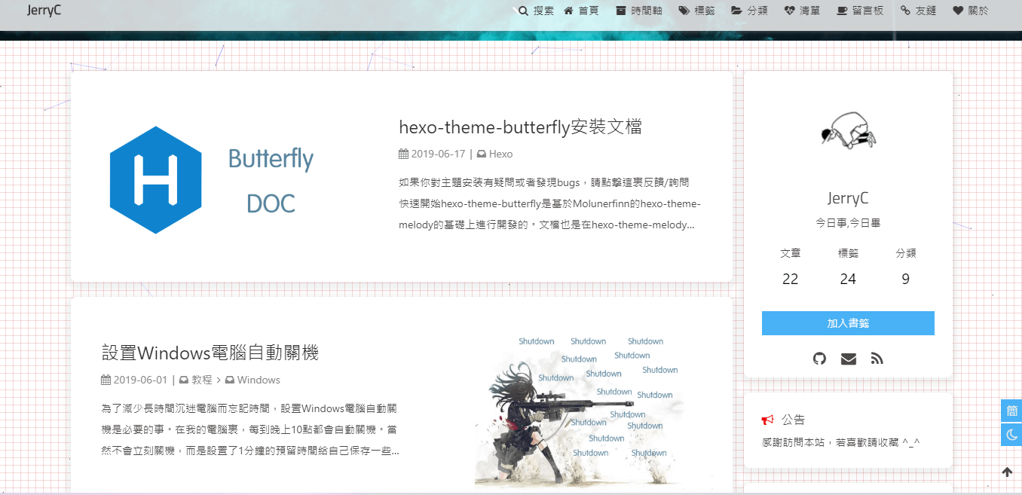Click the Hexo category link
This screenshot has width=1022, height=495.
point(500,154)
